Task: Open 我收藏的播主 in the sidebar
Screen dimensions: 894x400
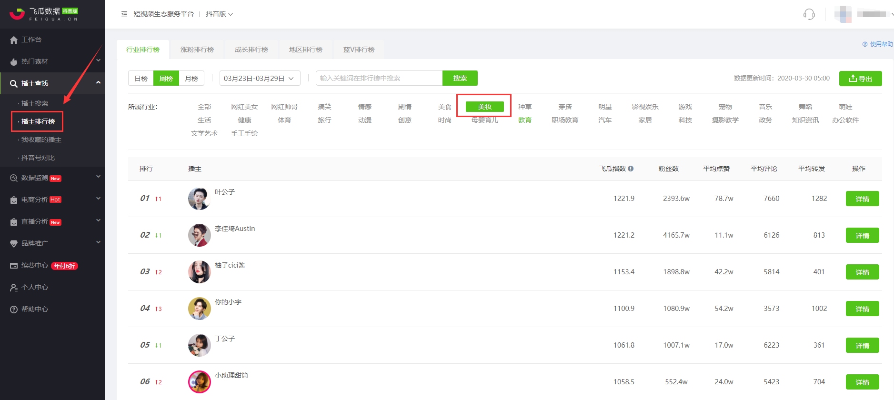Action: (41, 140)
